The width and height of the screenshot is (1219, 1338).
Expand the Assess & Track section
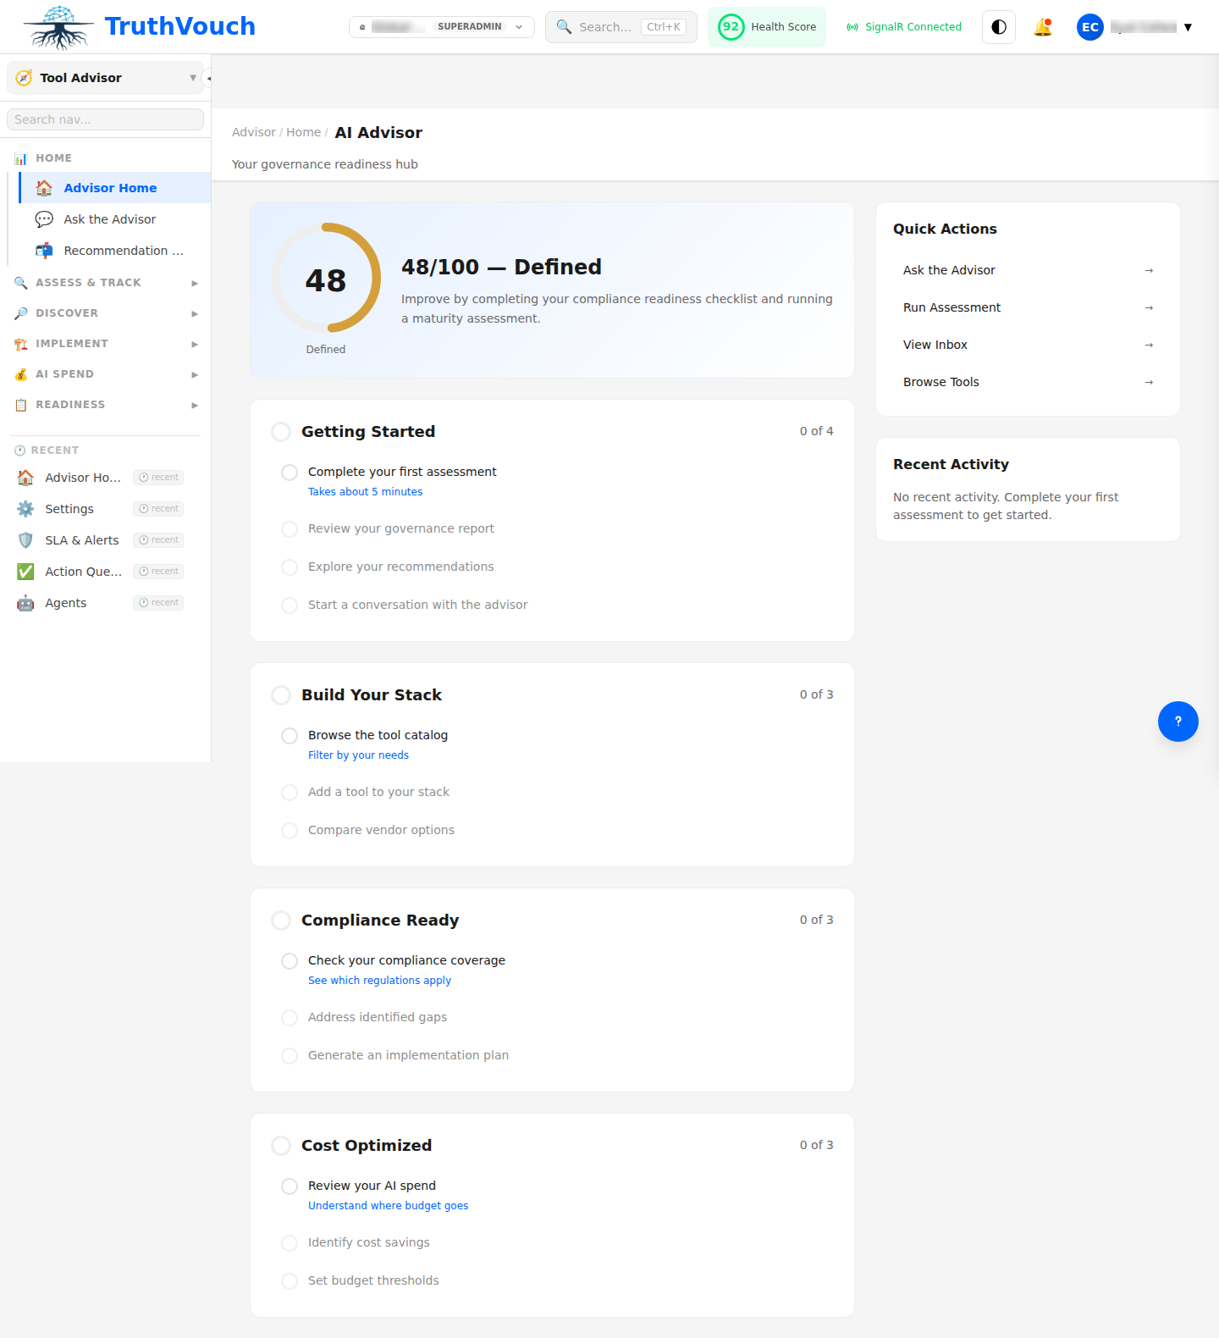[x=105, y=283]
